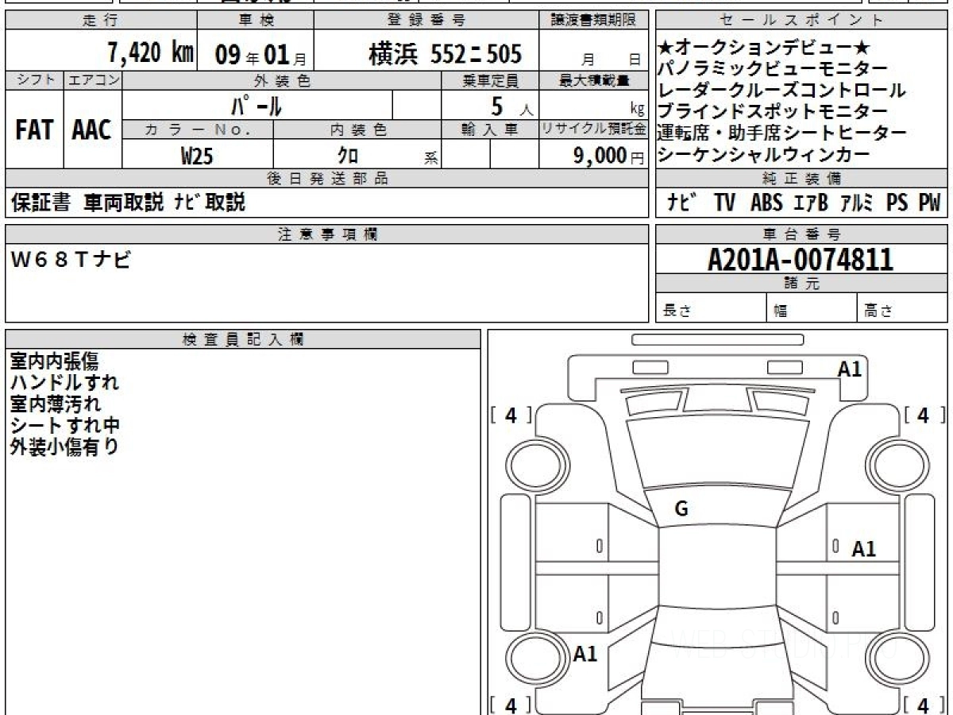Click the ハンドルすれ inspector note
953x715 pixels.
[x=64, y=382]
